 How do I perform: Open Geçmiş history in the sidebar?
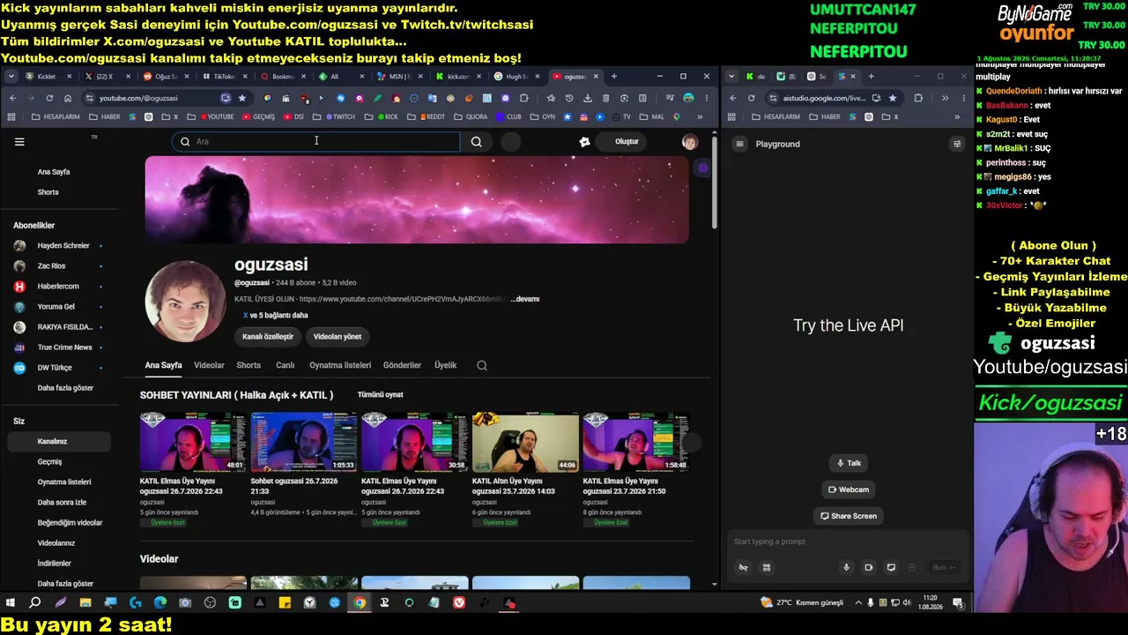point(49,461)
